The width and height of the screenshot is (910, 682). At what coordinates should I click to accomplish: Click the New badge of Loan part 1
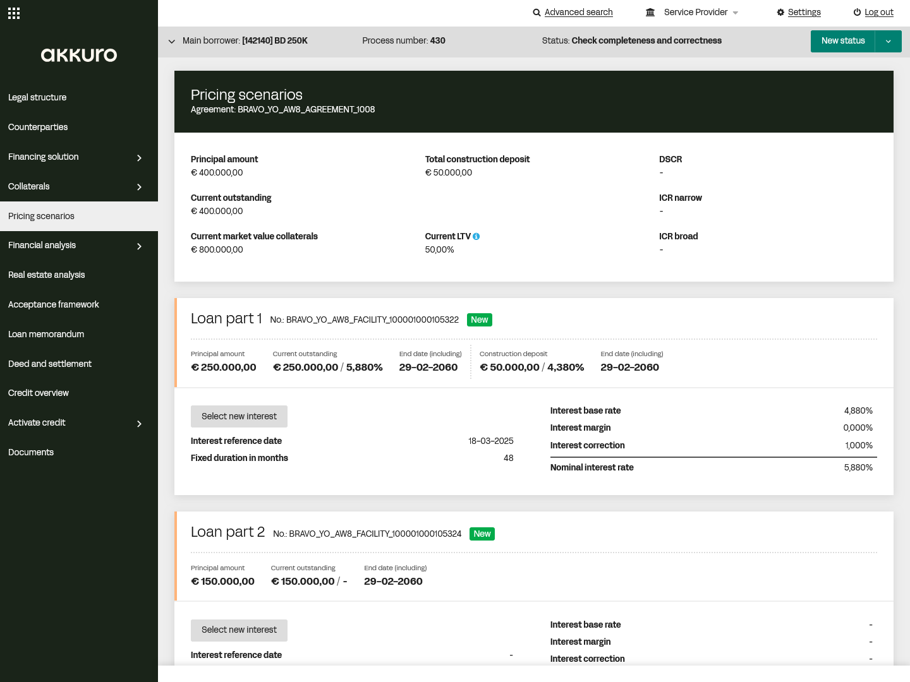pos(480,320)
